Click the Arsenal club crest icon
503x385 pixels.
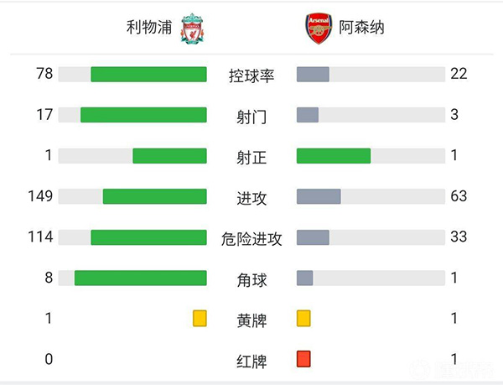319,28
